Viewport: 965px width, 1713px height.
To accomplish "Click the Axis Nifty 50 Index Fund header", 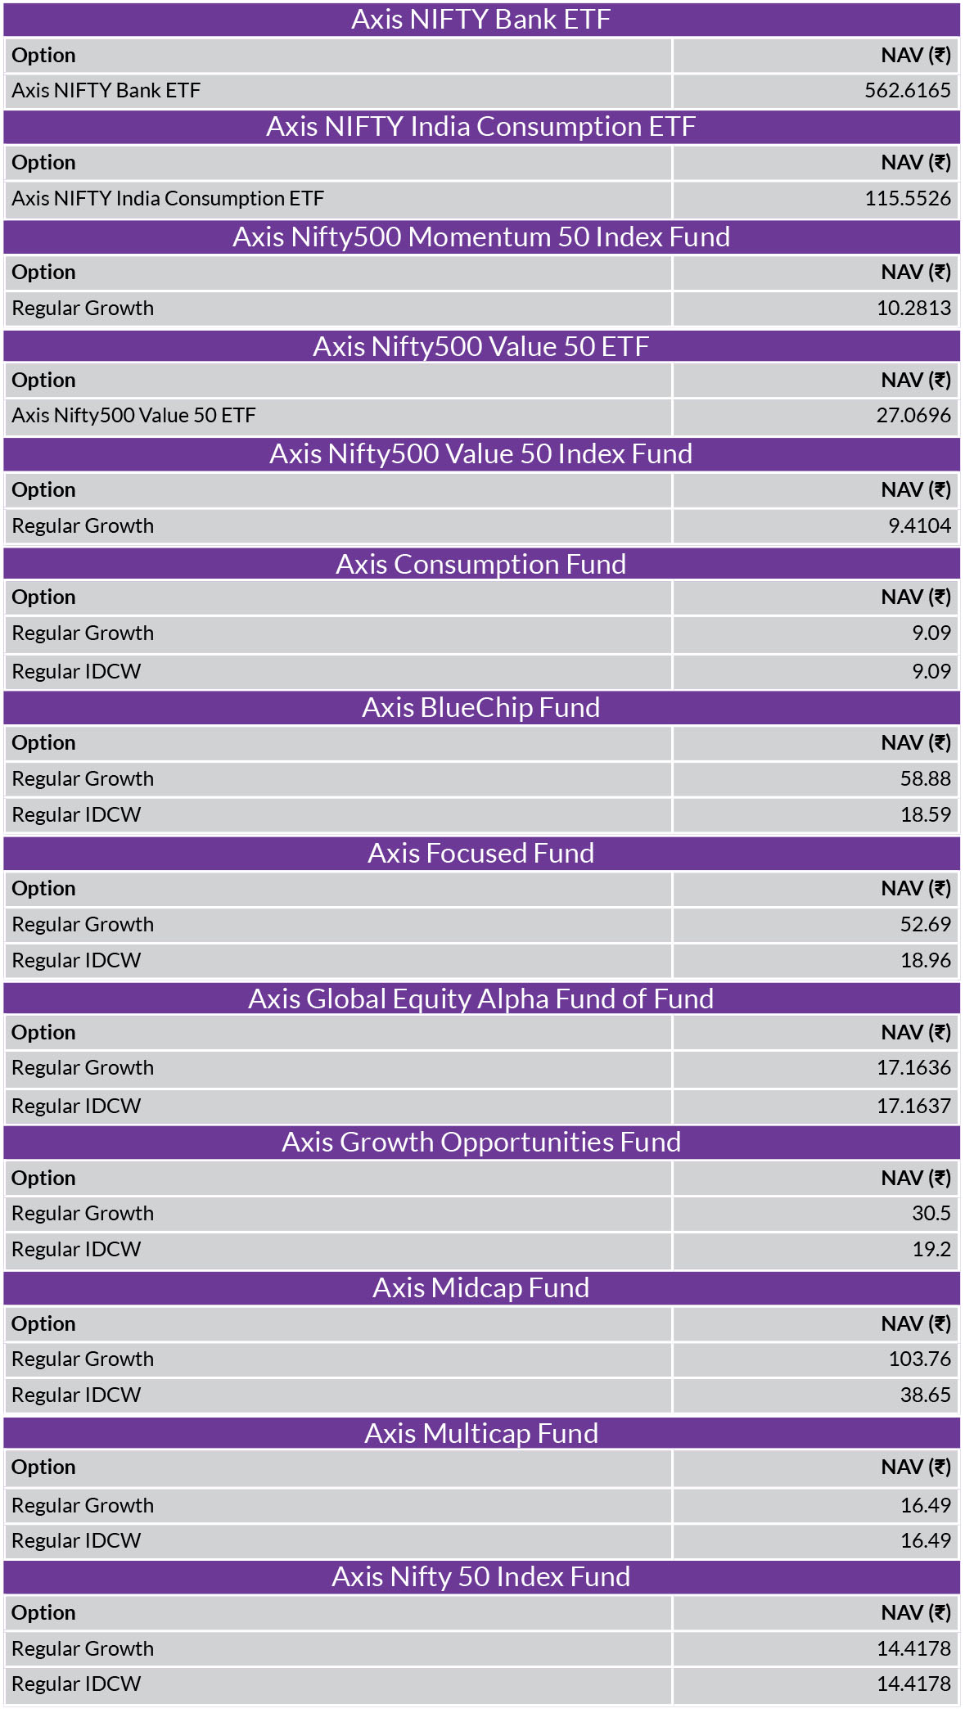I will pyautogui.click(x=481, y=1576).
